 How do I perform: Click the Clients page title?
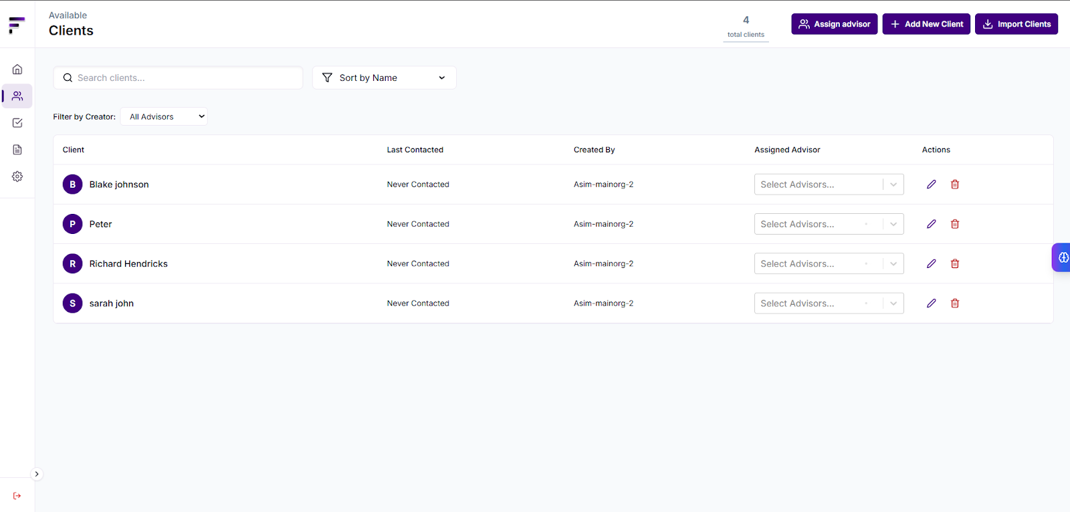tap(71, 31)
